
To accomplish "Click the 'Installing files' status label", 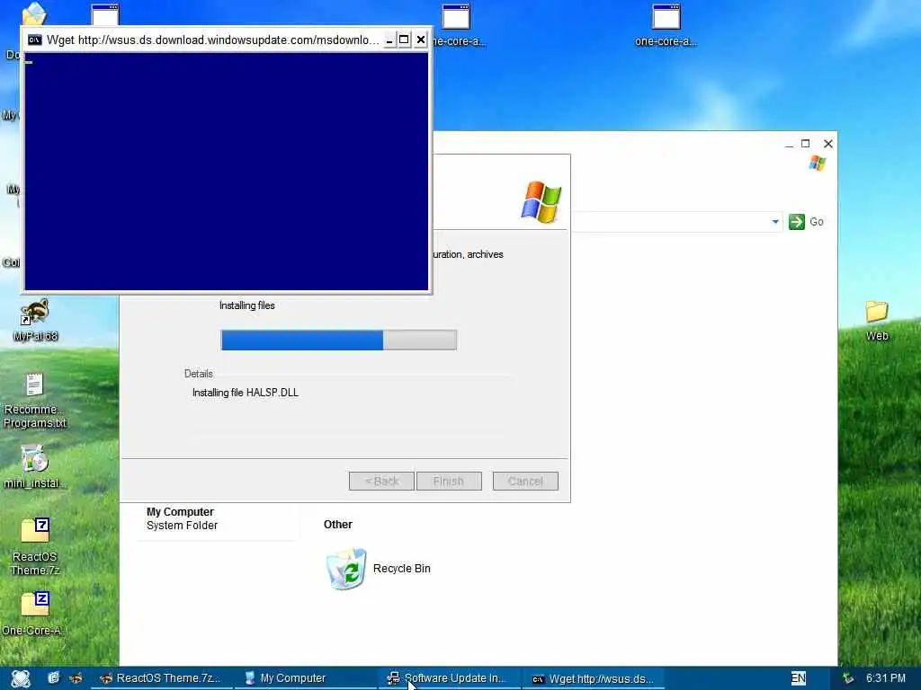I will click(246, 305).
